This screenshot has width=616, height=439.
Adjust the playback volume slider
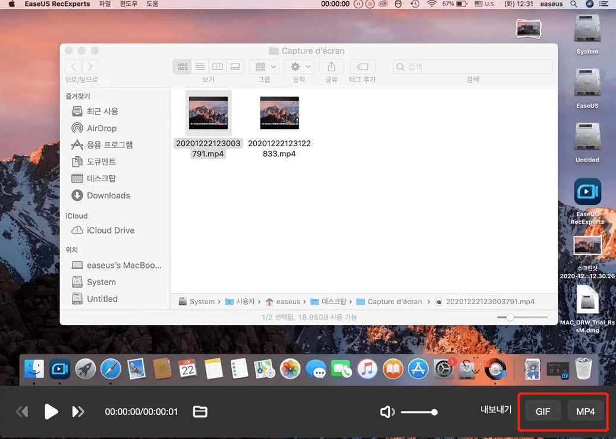(419, 412)
